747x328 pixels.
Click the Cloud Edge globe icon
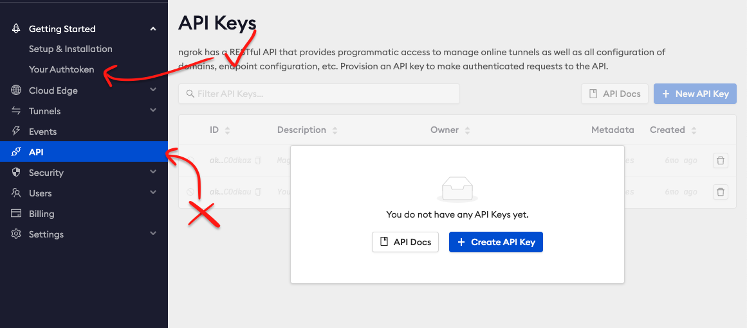tap(16, 91)
